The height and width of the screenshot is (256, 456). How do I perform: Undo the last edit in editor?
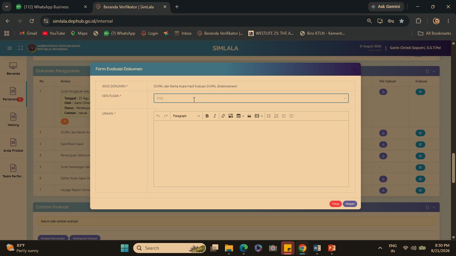(x=158, y=116)
